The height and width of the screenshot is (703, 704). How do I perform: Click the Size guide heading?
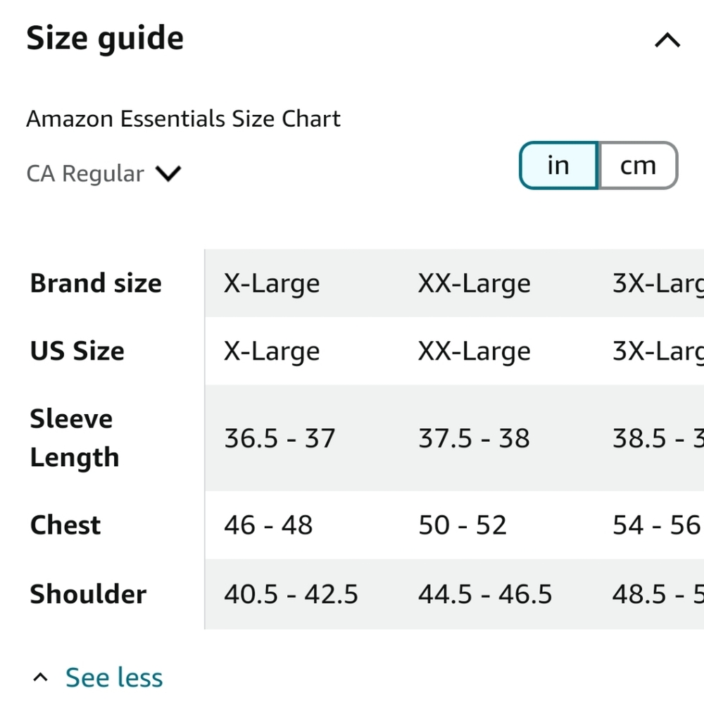(x=104, y=38)
